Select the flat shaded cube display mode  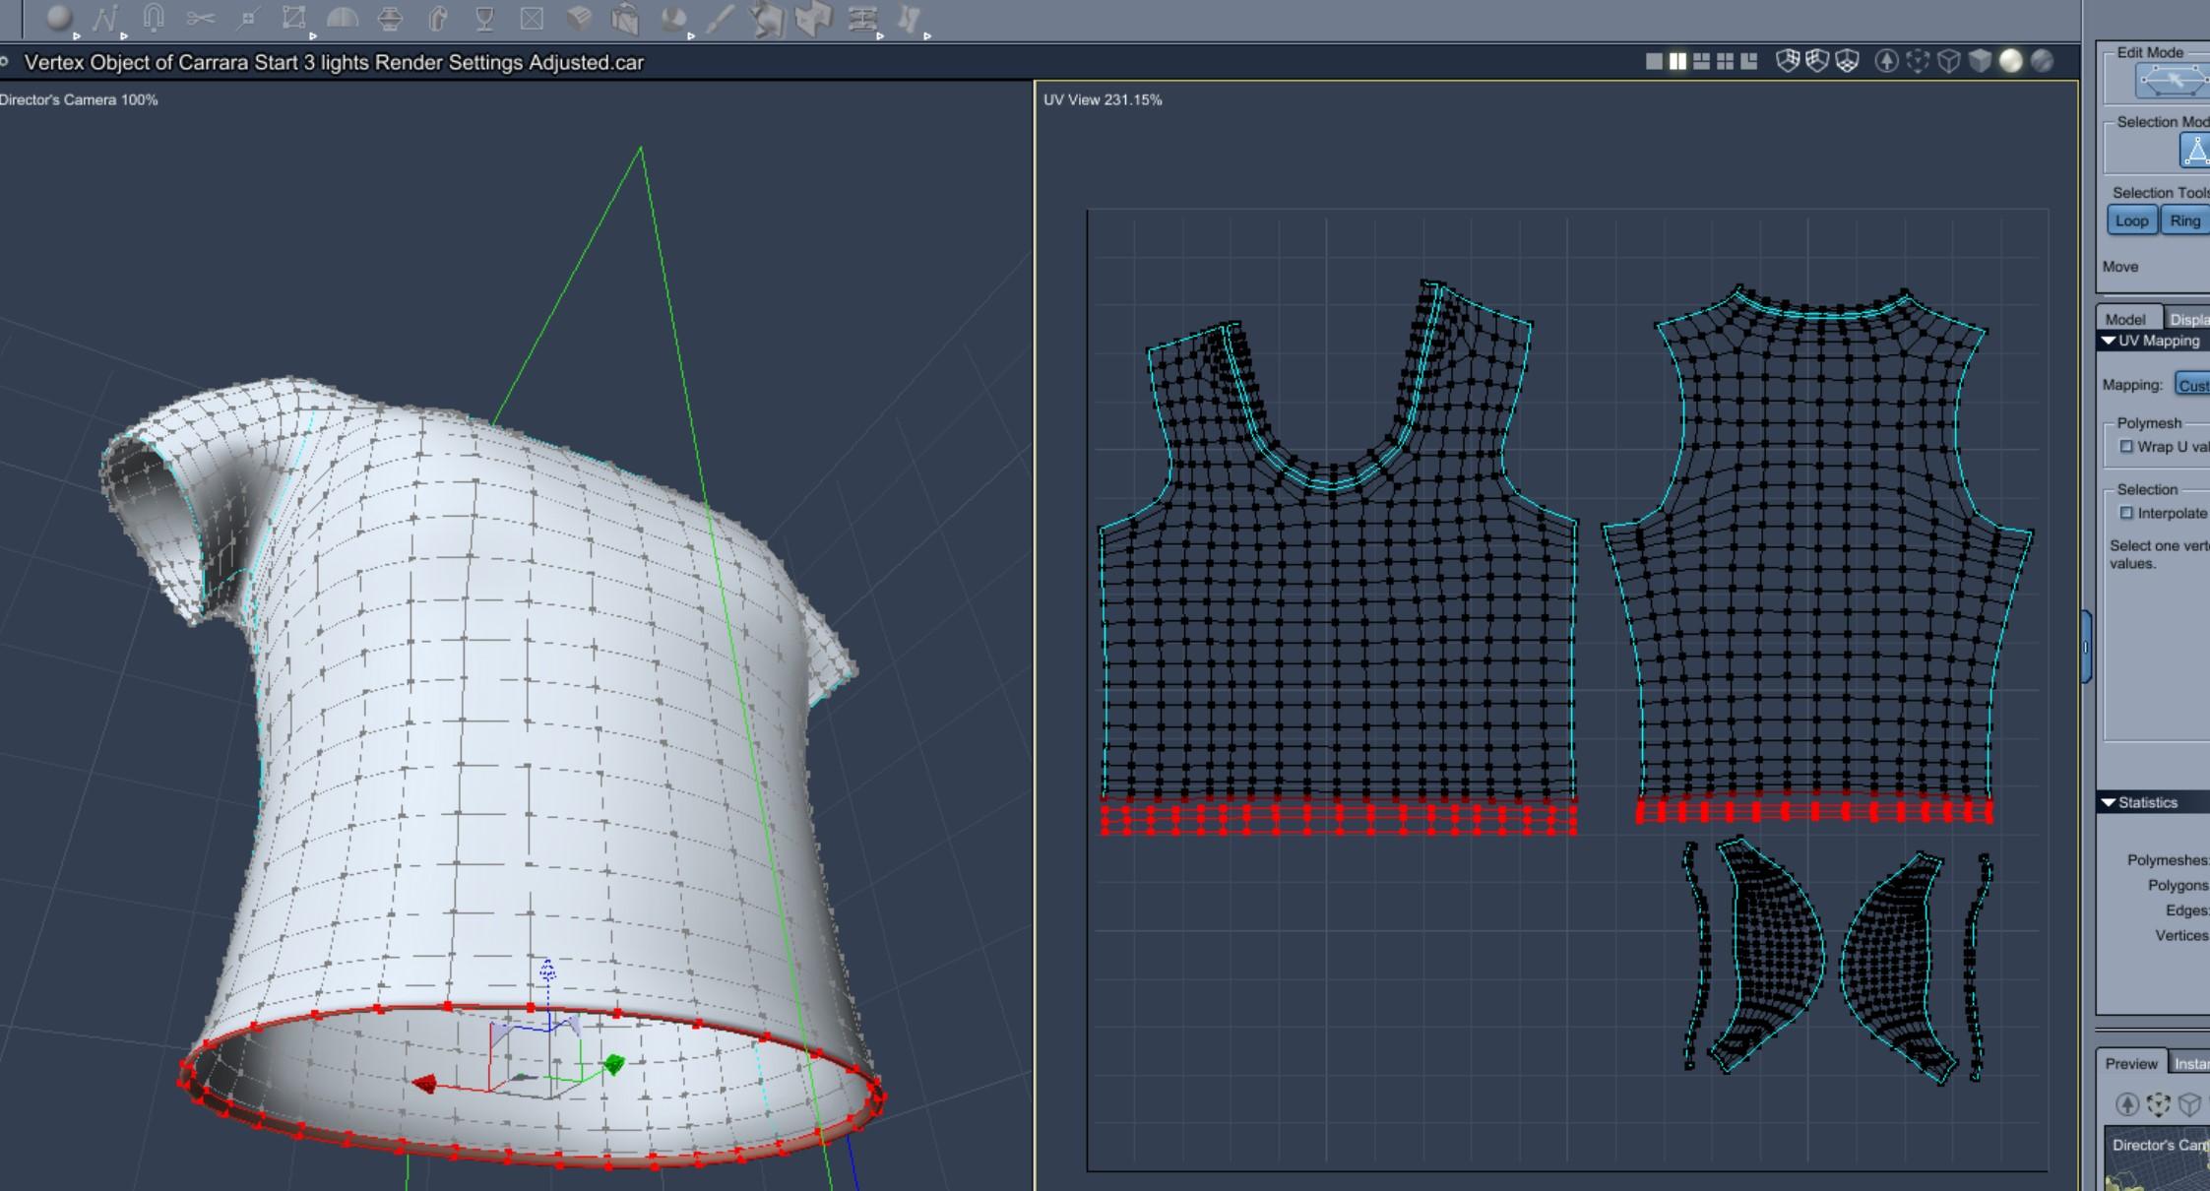click(1980, 62)
